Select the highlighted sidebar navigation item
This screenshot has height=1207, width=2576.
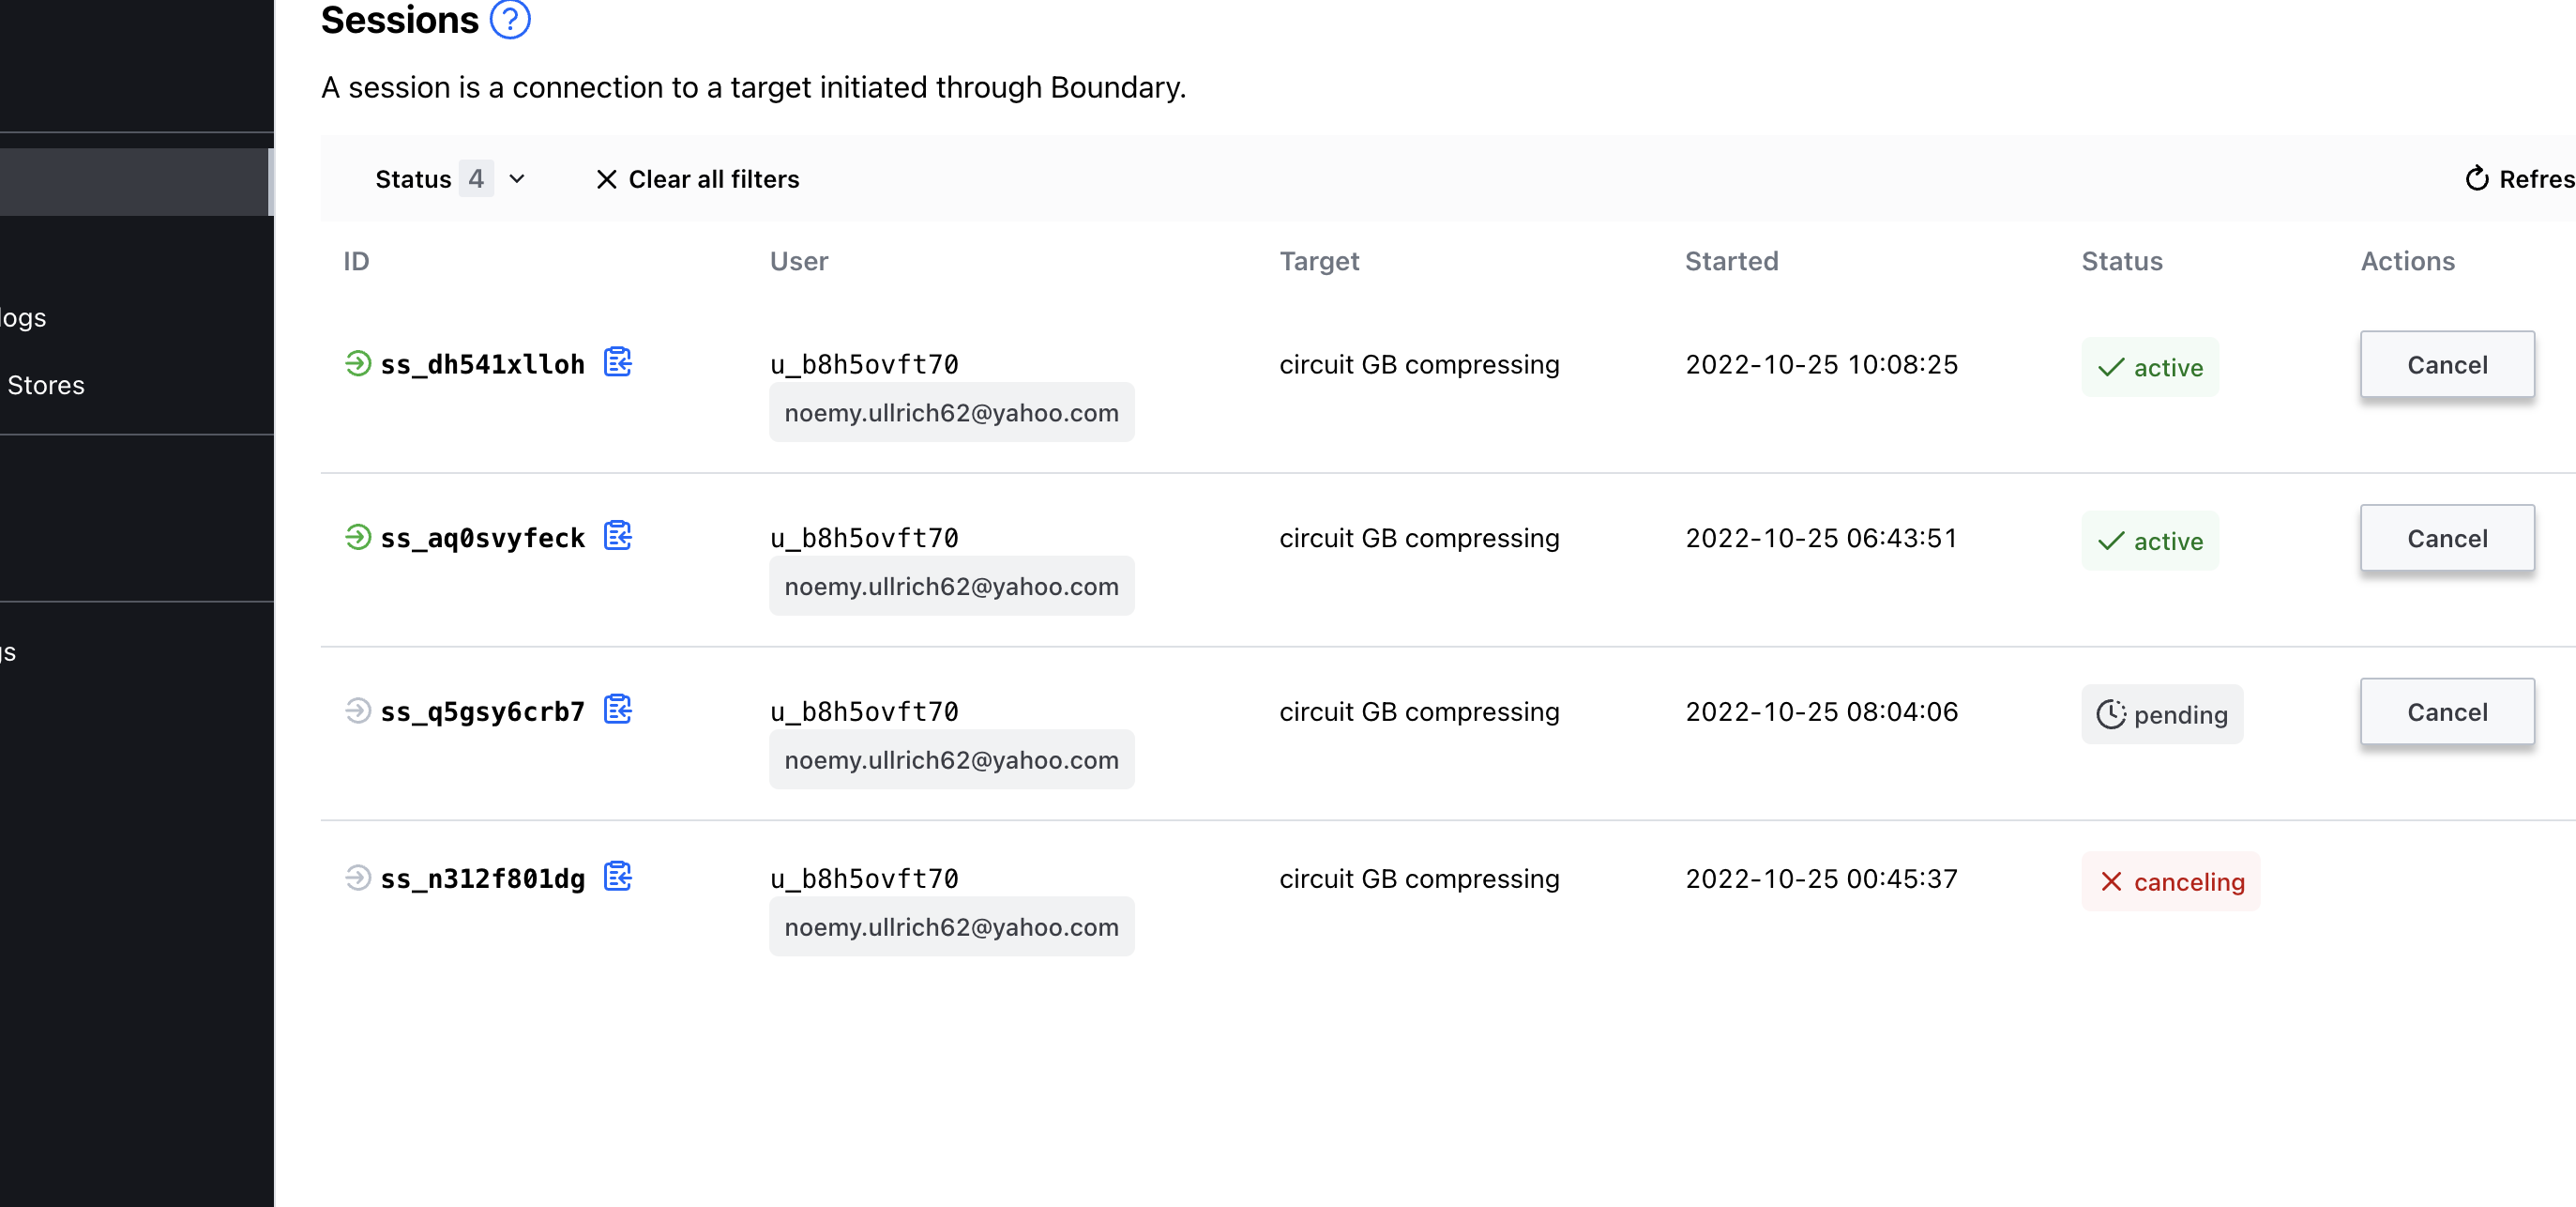pyautogui.click(x=135, y=182)
